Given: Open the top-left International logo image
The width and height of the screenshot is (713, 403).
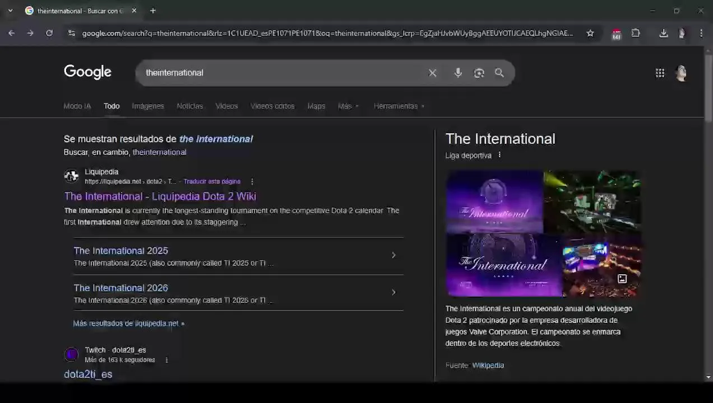Looking at the screenshot, I should 494,202.
